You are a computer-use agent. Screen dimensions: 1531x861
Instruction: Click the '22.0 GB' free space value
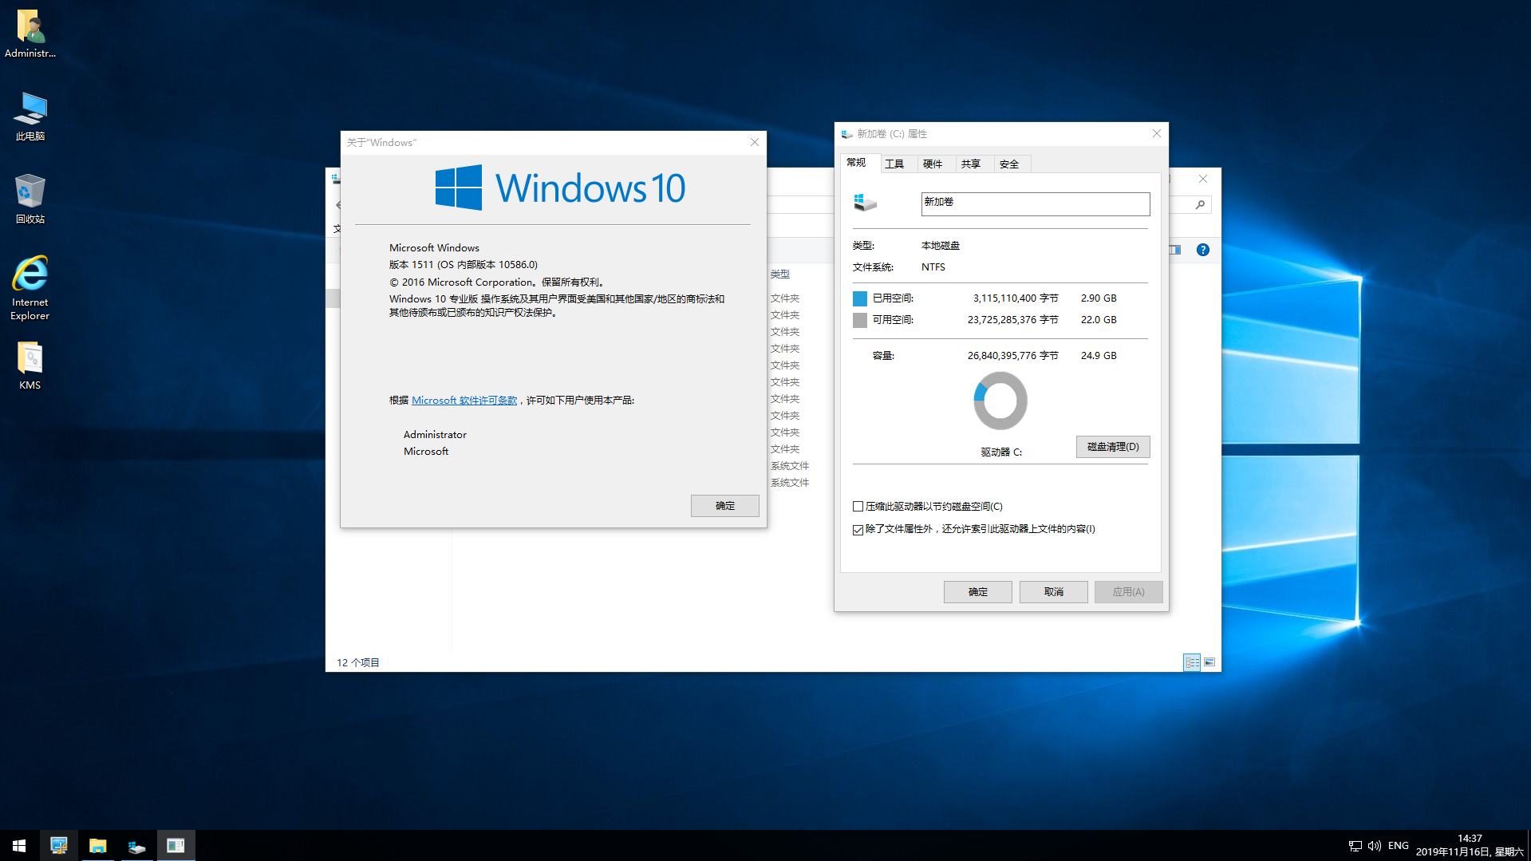pos(1099,320)
